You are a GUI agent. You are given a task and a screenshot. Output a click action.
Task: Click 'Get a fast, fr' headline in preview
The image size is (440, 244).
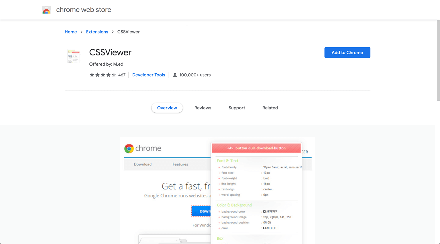[186, 186]
